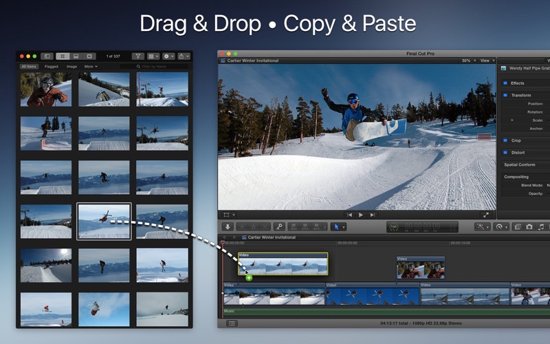Toggle the Crop checkbox in inspector

[x=505, y=140]
